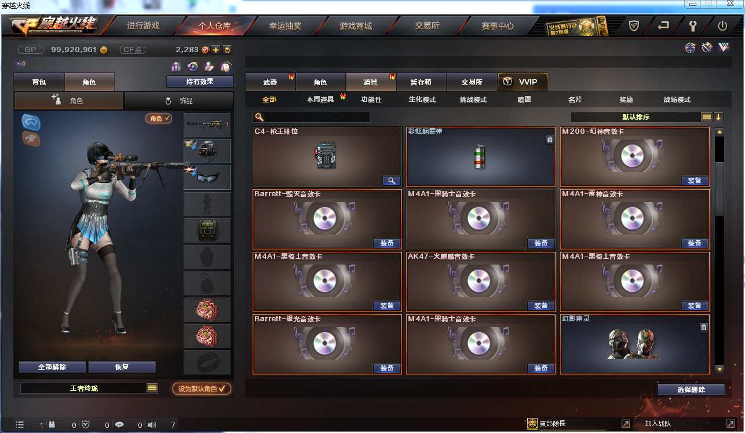Click sort direction arrow next to 默认排序
Screen dimensions: 745x433
pyautogui.click(x=718, y=117)
